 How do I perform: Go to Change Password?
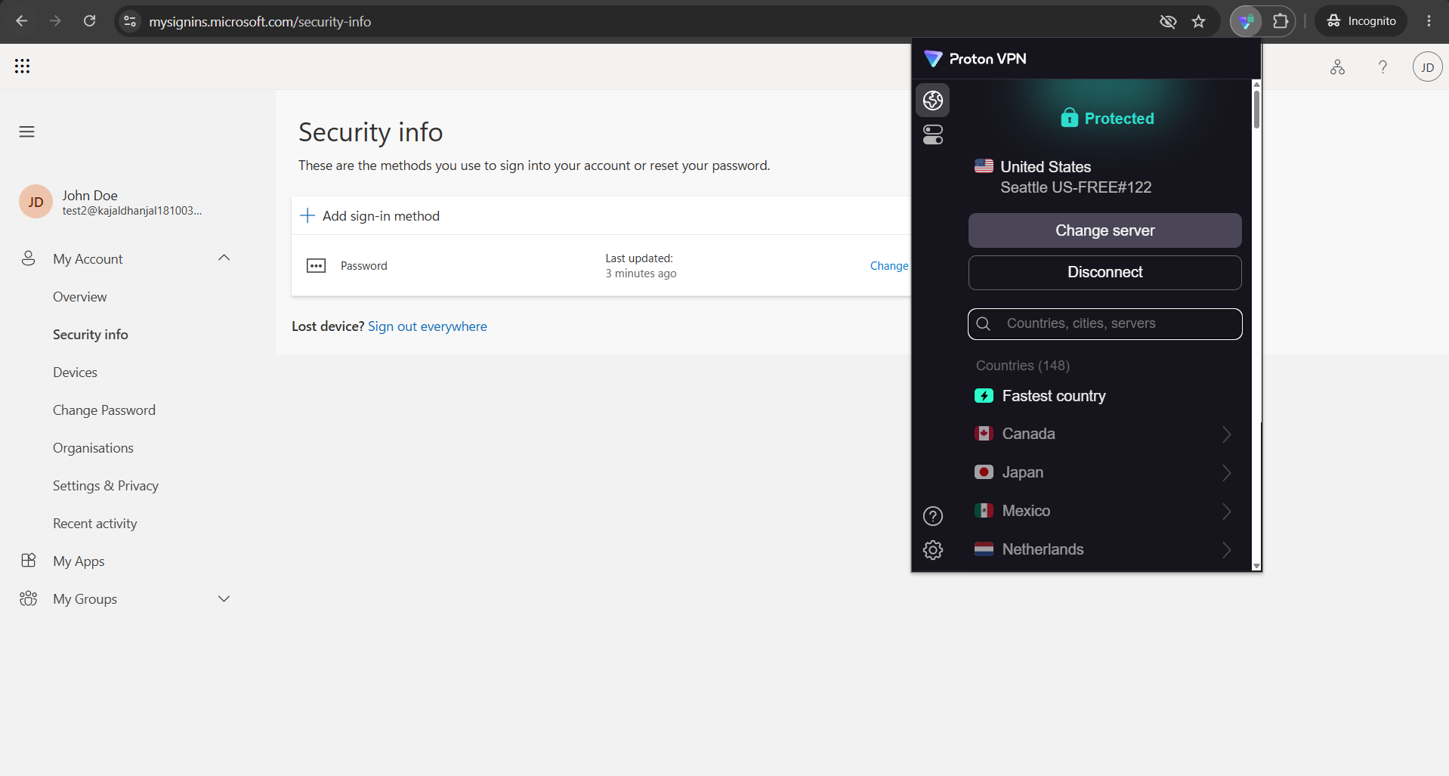pos(104,410)
